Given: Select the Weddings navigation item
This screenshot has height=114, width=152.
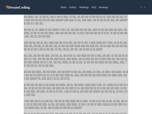Looking at the screenshot, I should pyautogui.click(x=84, y=7).
